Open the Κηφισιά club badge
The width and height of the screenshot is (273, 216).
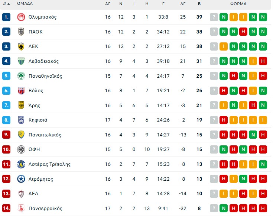point(21,120)
